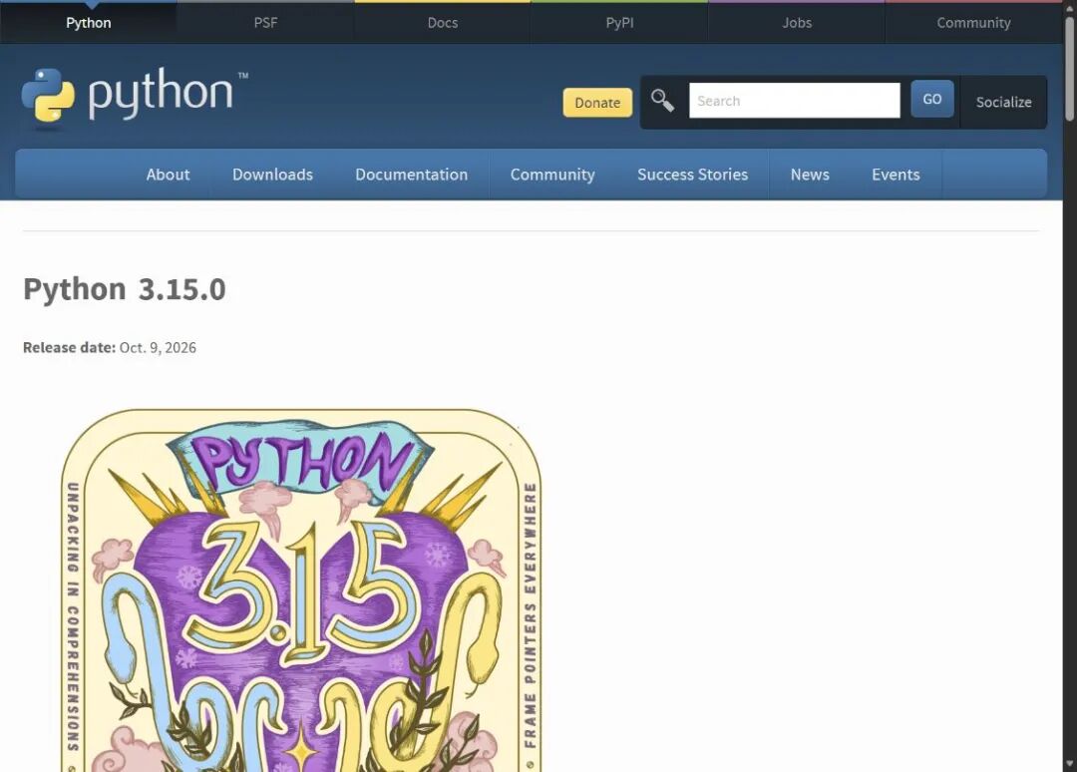Open the Jobs top-bar tab
Viewport: 1077px width, 772px height.
(x=797, y=23)
